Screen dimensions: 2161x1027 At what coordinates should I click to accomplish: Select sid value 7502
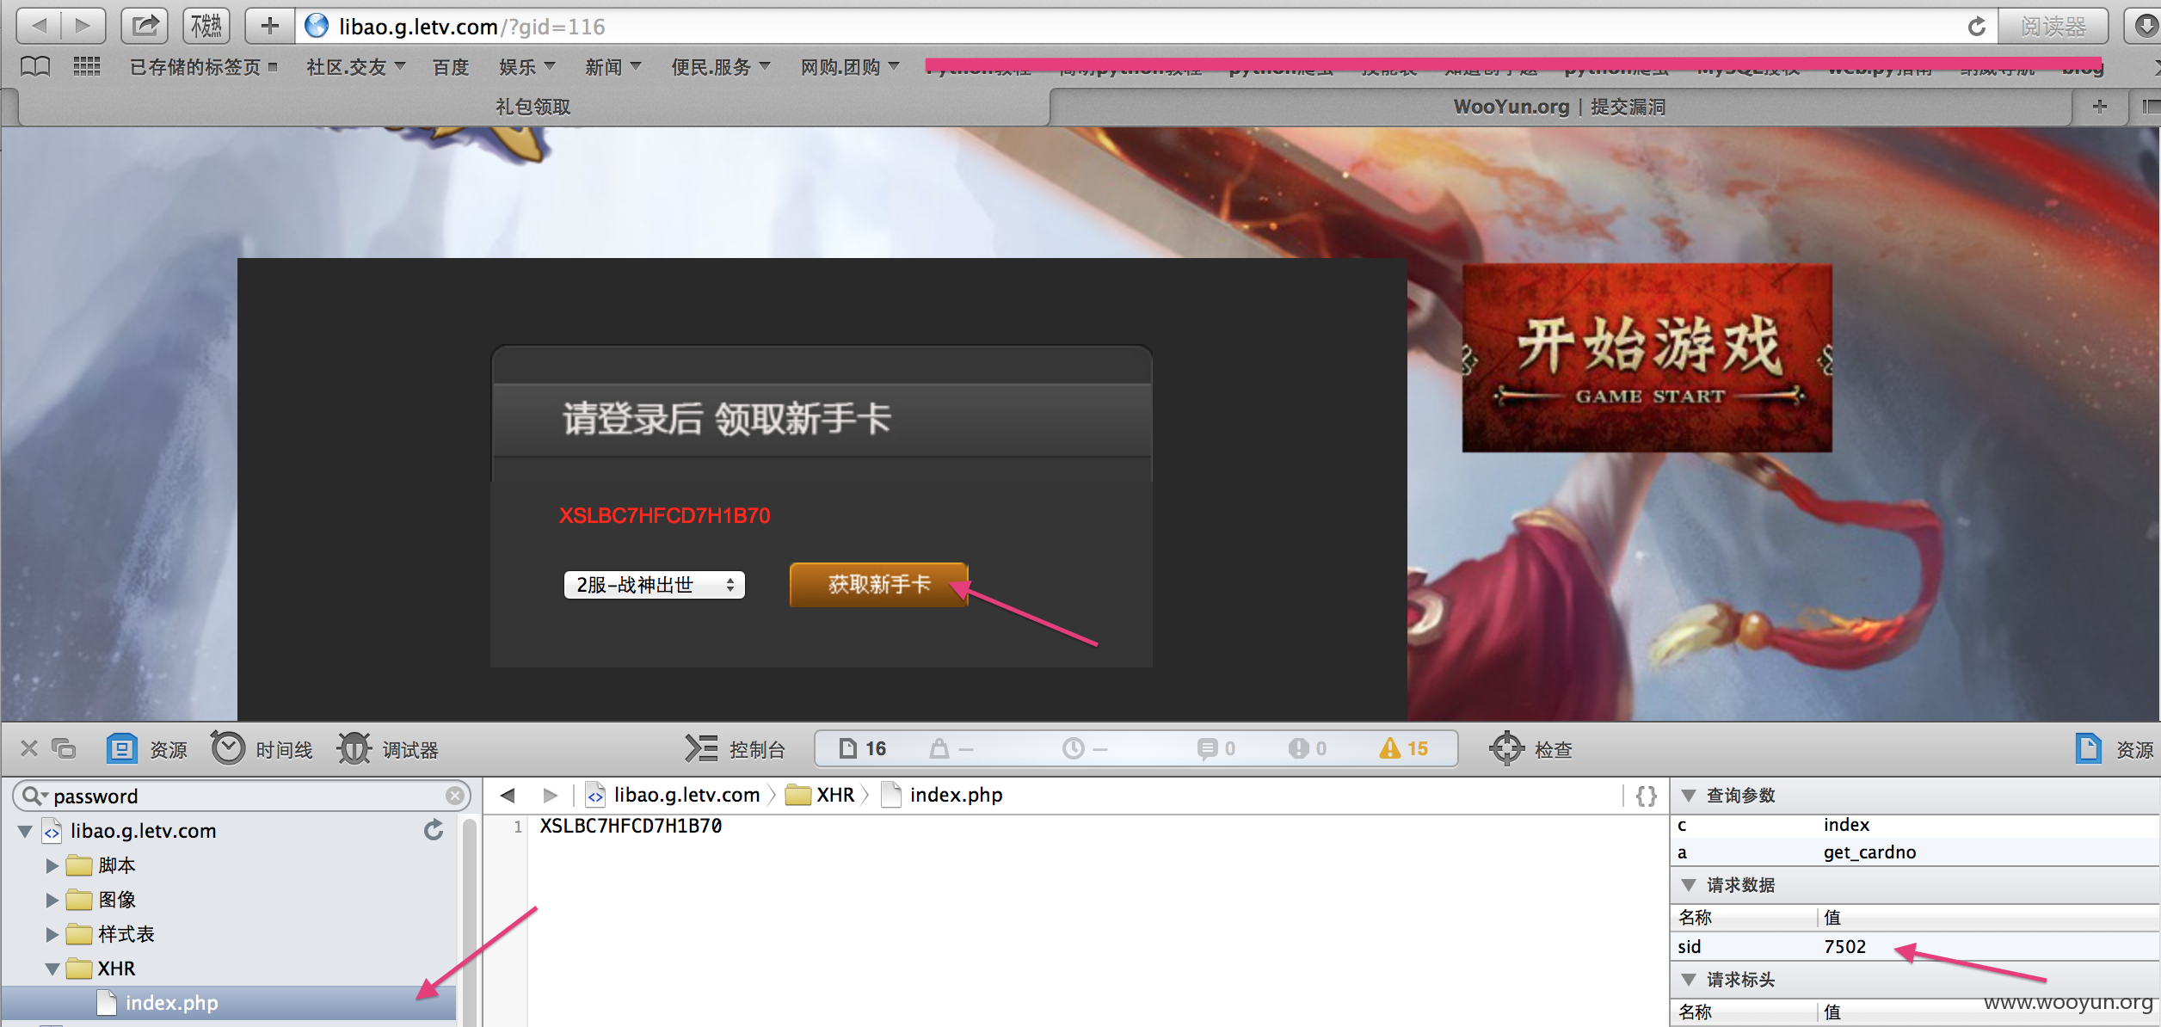(x=1844, y=947)
